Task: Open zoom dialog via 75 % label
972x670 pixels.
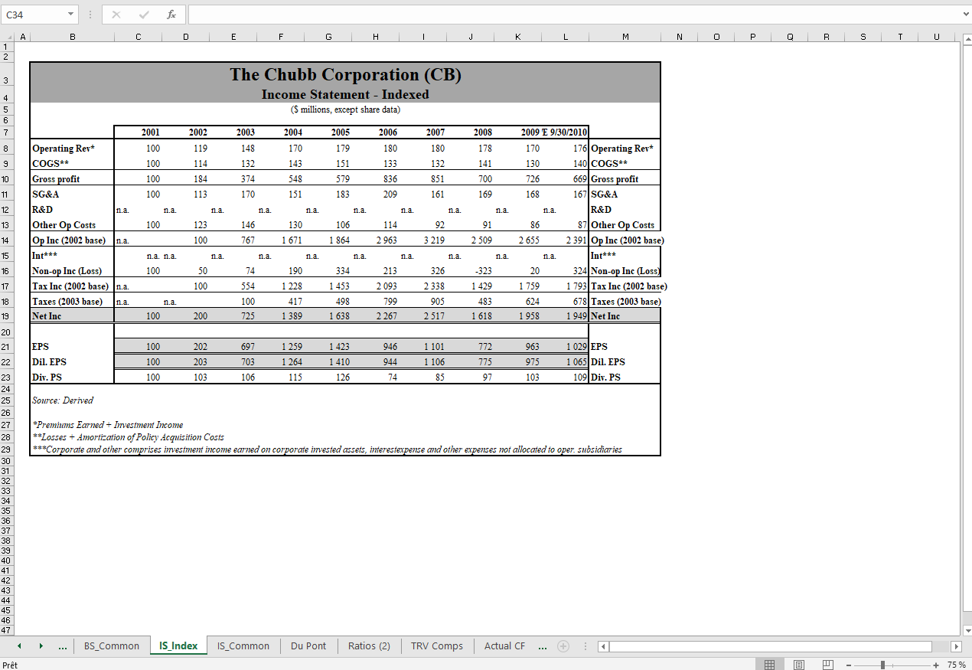Action: [957, 665]
